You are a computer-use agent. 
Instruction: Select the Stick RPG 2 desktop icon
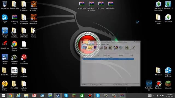click(x=14, y=72)
